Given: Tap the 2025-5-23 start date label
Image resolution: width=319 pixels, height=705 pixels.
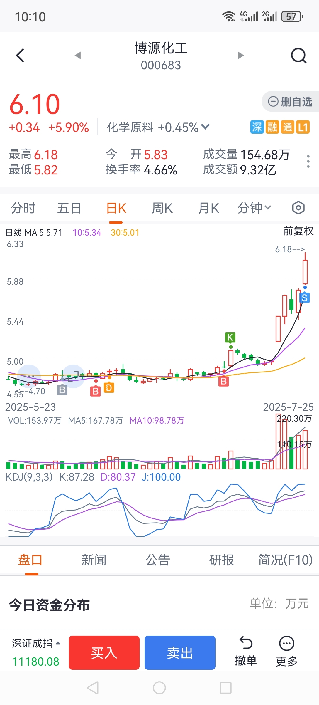Looking at the screenshot, I should coord(30,407).
